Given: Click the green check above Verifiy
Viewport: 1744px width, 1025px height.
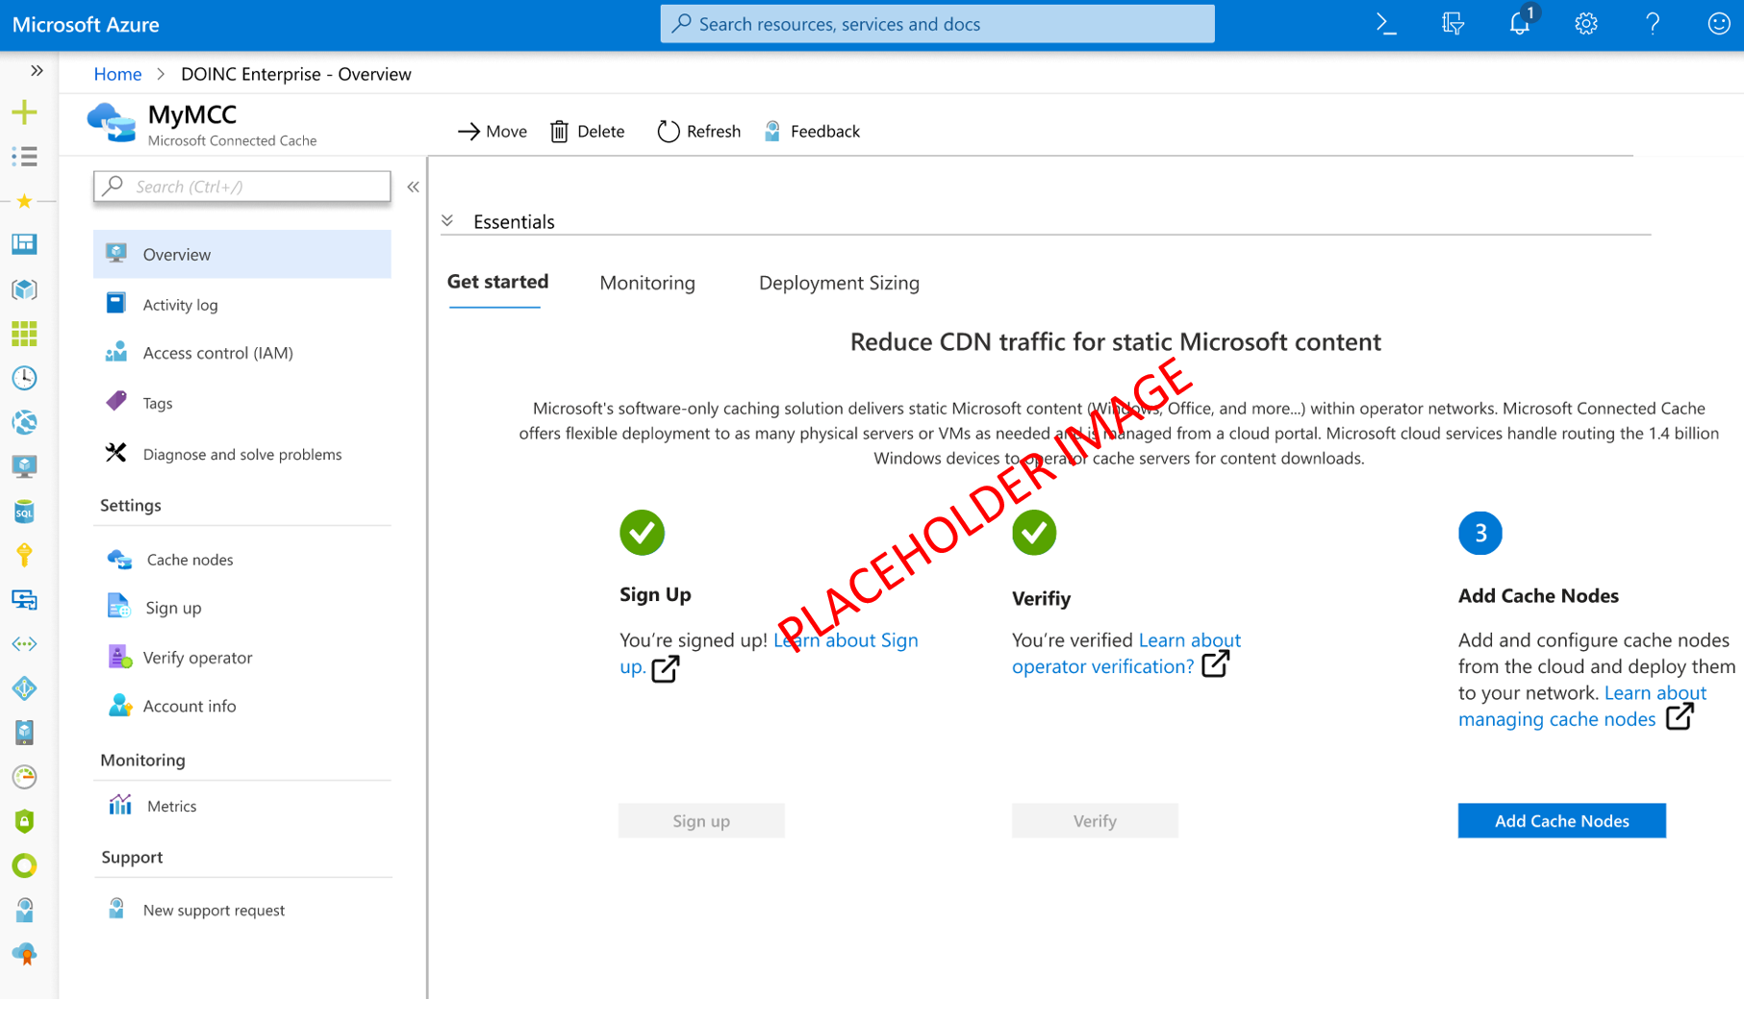Looking at the screenshot, I should 1035,533.
